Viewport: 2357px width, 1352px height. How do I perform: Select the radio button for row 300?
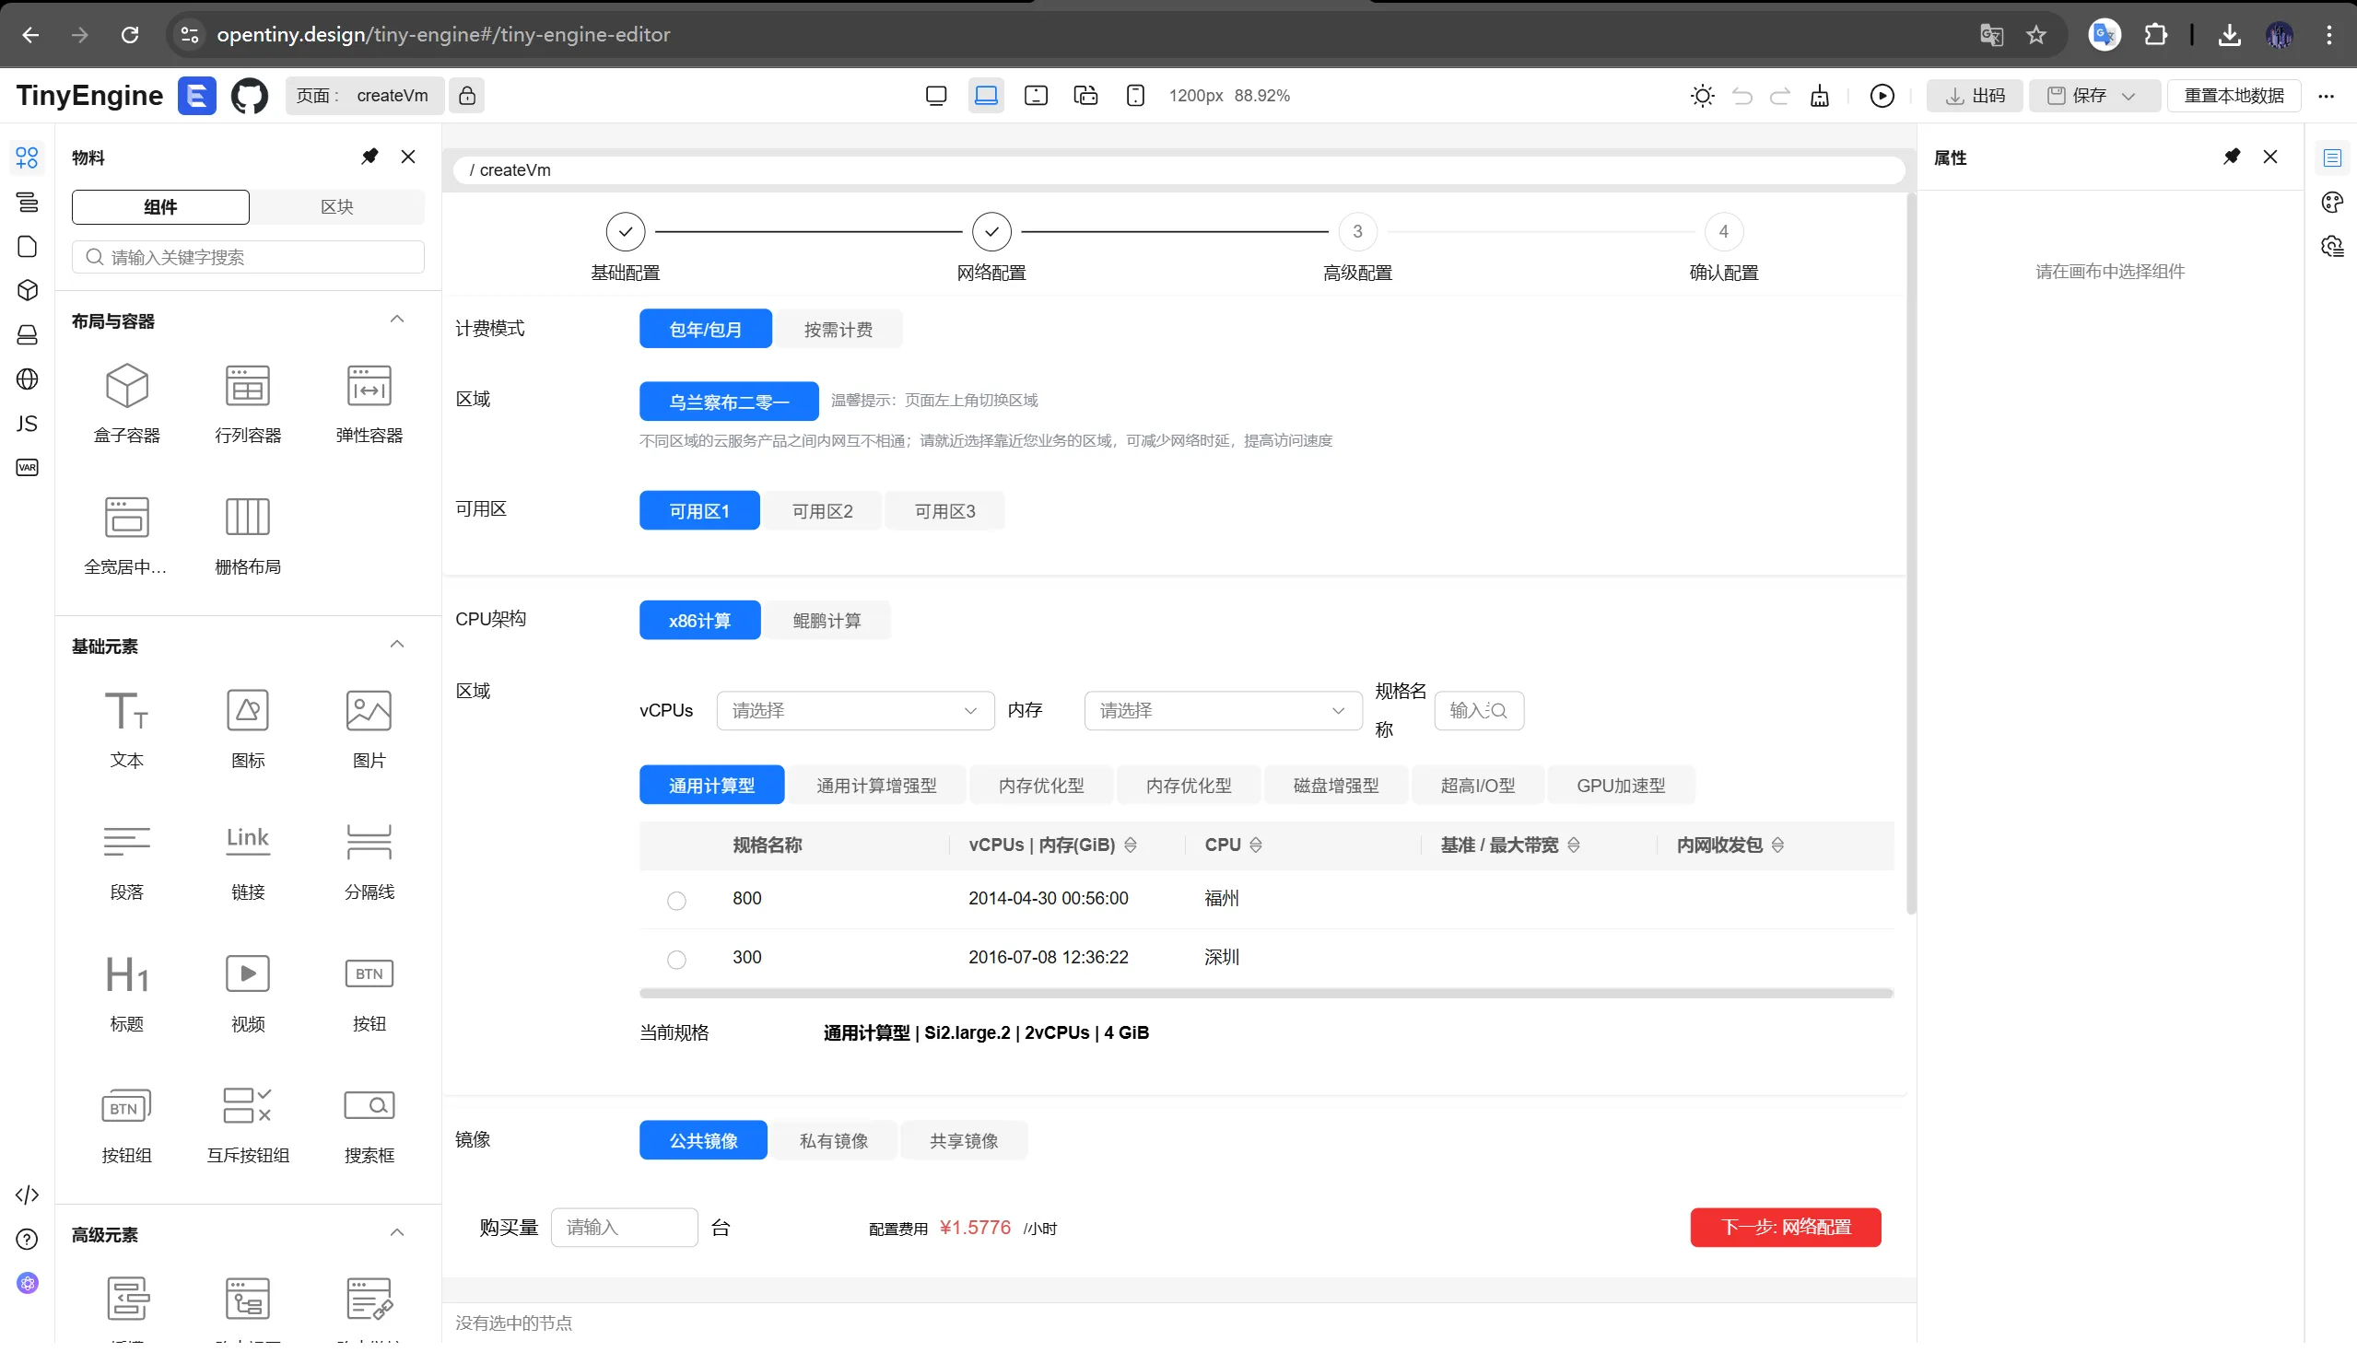pyautogui.click(x=676, y=960)
